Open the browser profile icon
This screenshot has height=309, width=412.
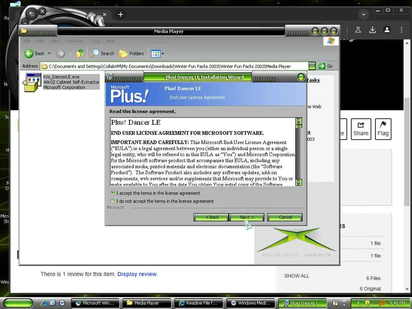(387, 30)
